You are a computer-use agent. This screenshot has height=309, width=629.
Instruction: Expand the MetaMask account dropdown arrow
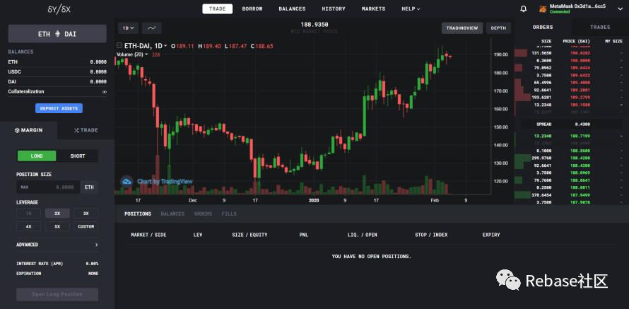pyautogui.click(x=619, y=8)
